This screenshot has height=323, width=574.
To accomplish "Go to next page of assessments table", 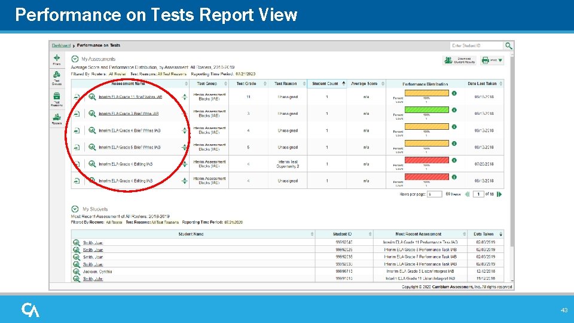I will click(499, 194).
